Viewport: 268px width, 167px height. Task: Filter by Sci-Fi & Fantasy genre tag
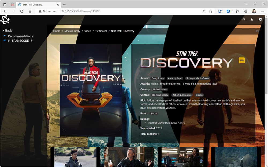[x=160, y=95]
